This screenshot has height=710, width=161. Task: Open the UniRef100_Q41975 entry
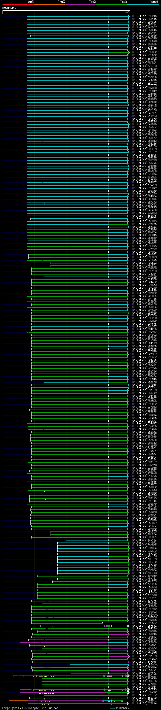[x=144, y=446]
